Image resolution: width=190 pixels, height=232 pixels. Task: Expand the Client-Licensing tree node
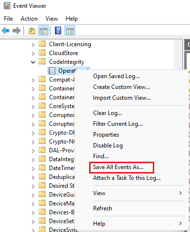[x=33, y=45]
